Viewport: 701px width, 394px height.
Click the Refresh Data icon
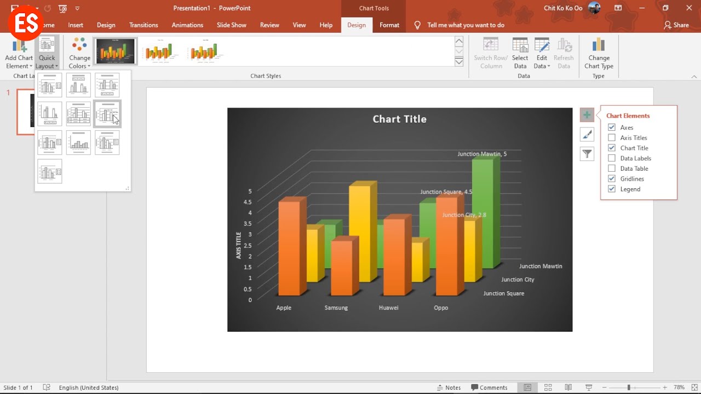pos(564,46)
